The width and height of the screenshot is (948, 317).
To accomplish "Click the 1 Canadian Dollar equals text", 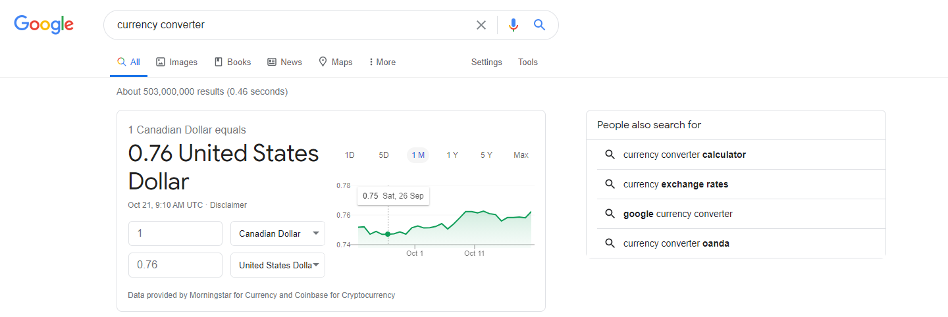I will coord(187,130).
